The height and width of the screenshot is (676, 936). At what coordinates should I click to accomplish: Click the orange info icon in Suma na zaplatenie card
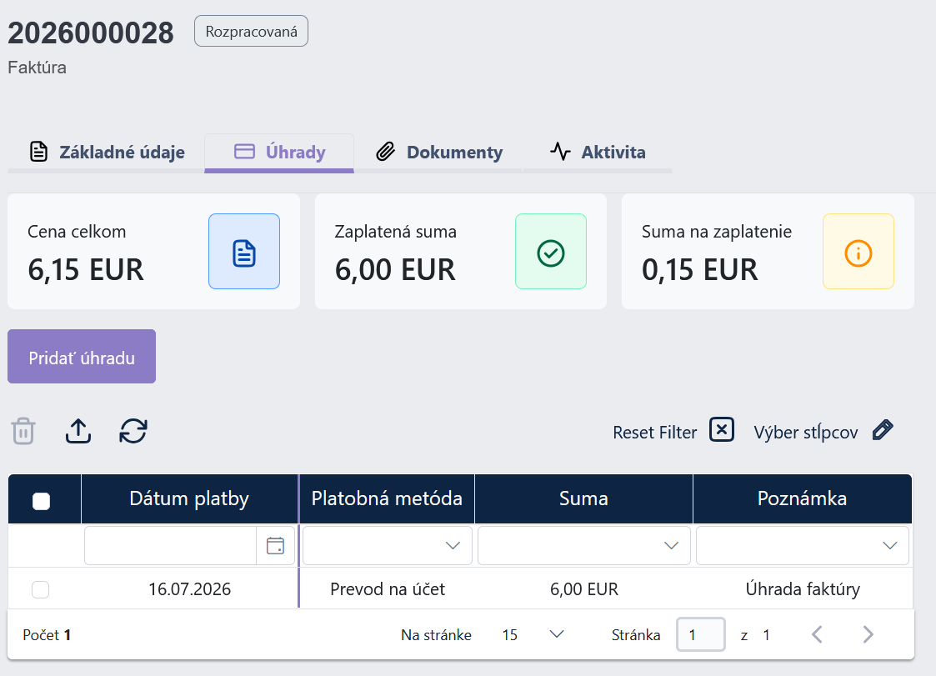tap(858, 252)
